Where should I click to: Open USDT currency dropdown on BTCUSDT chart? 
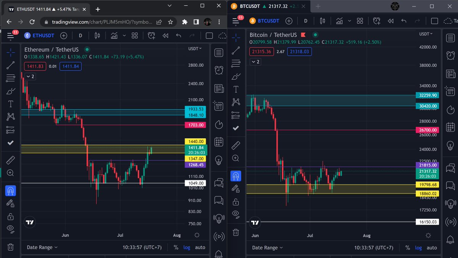[x=426, y=34]
